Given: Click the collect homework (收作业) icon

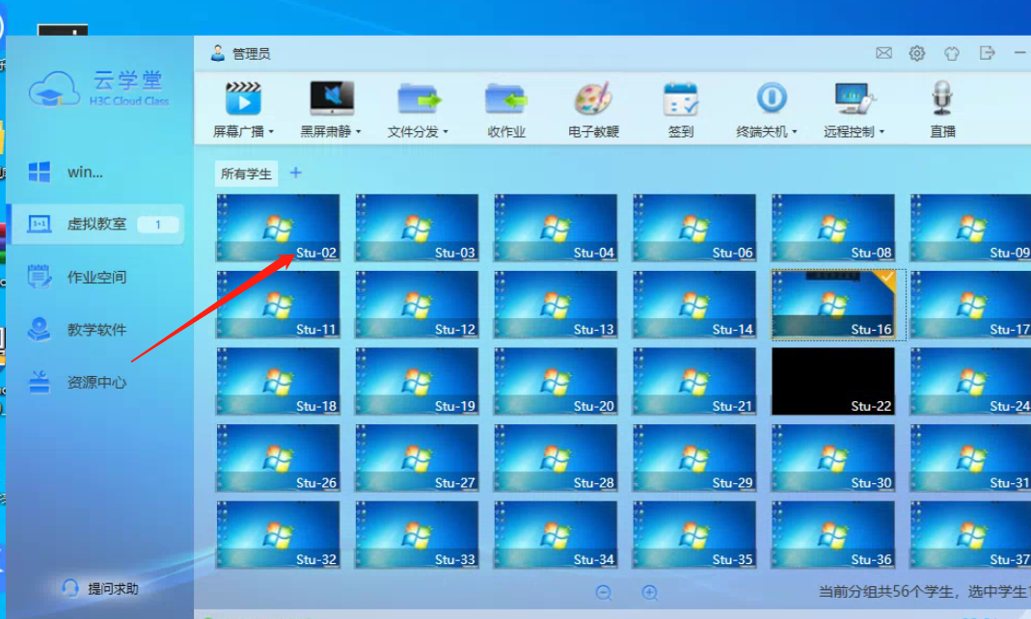Looking at the screenshot, I should pyautogui.click(x=505, y=99).
